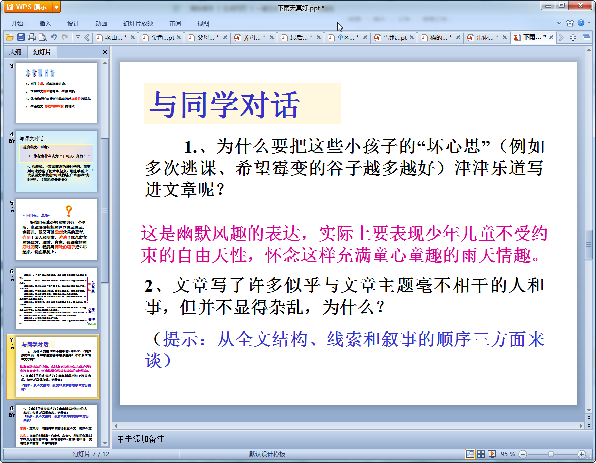Open the 幻灯片放映 menu
596x463 pixels.
138,23
